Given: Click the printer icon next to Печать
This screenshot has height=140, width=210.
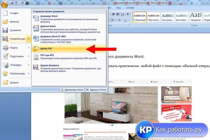Looking at the screenshot, I should (6, 48).
